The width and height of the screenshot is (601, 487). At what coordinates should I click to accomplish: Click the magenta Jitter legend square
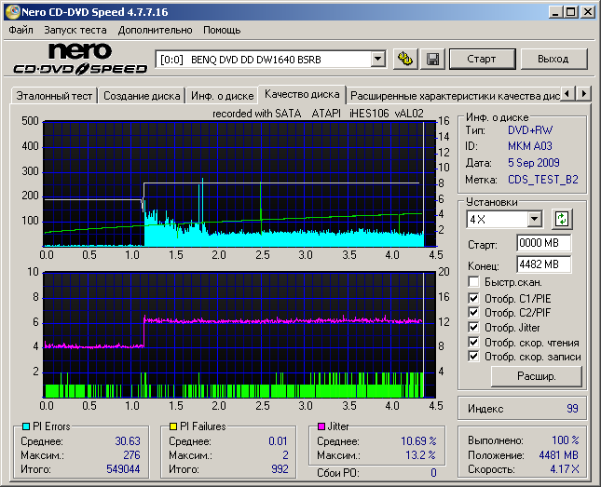321,426
